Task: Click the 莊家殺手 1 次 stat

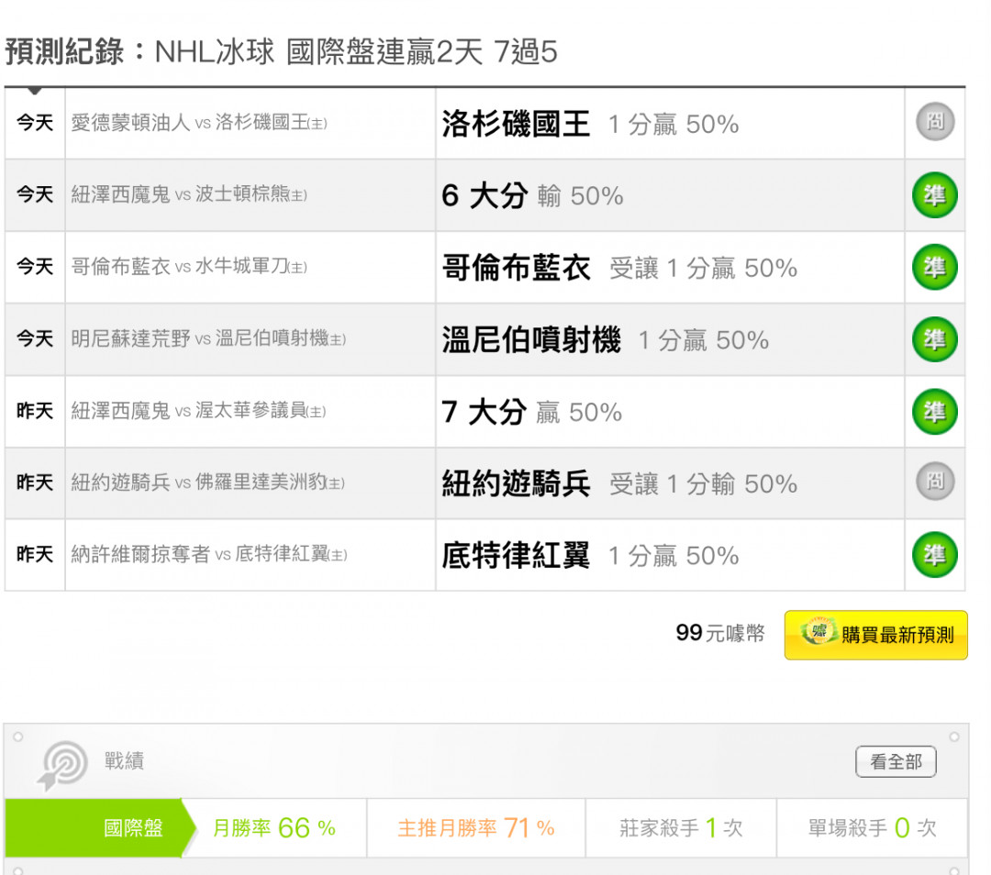Action: click(681, 828)
